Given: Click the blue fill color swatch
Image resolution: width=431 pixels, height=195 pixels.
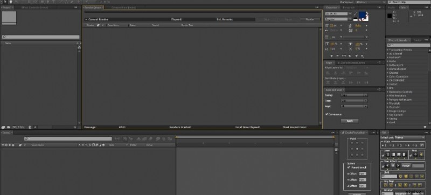Looking at the screenshot, I should tap(363, 15).
